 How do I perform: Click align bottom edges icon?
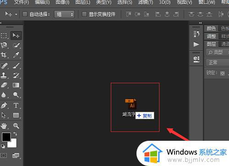(x=147, y=14)
